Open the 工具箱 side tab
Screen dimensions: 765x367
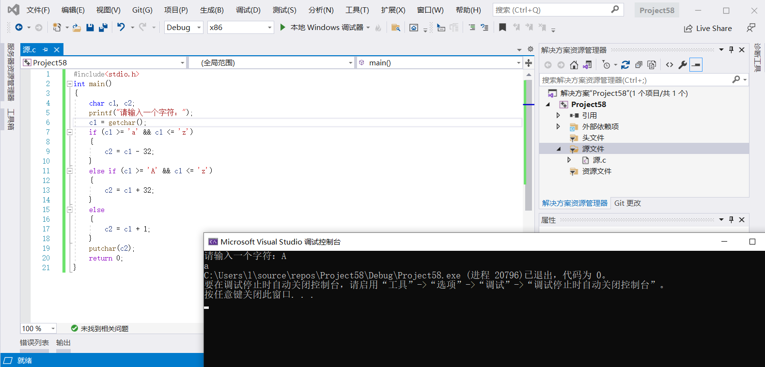pyautogui.click(x=11, y=119)
